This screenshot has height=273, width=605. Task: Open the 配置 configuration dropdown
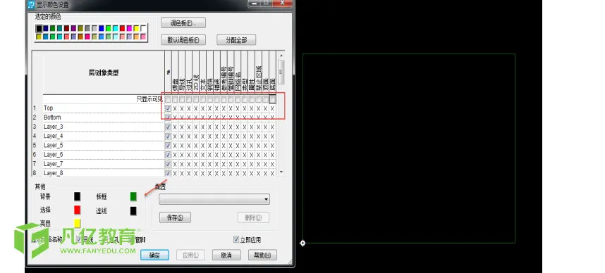pos(214,199)
